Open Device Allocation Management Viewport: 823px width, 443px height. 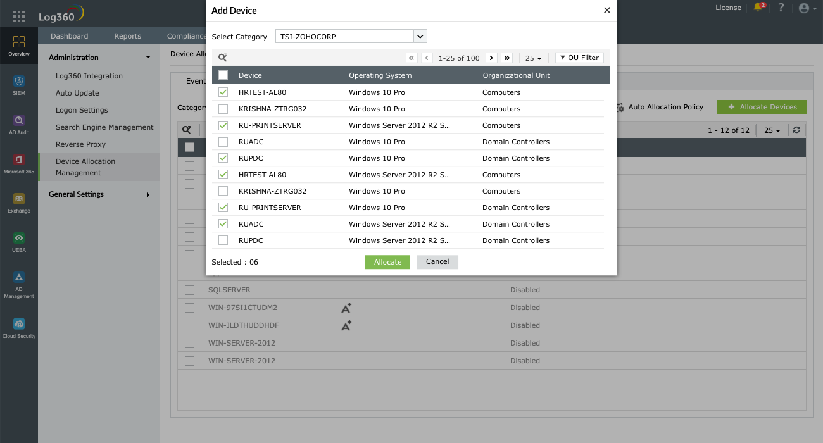[x=99, y=167]
